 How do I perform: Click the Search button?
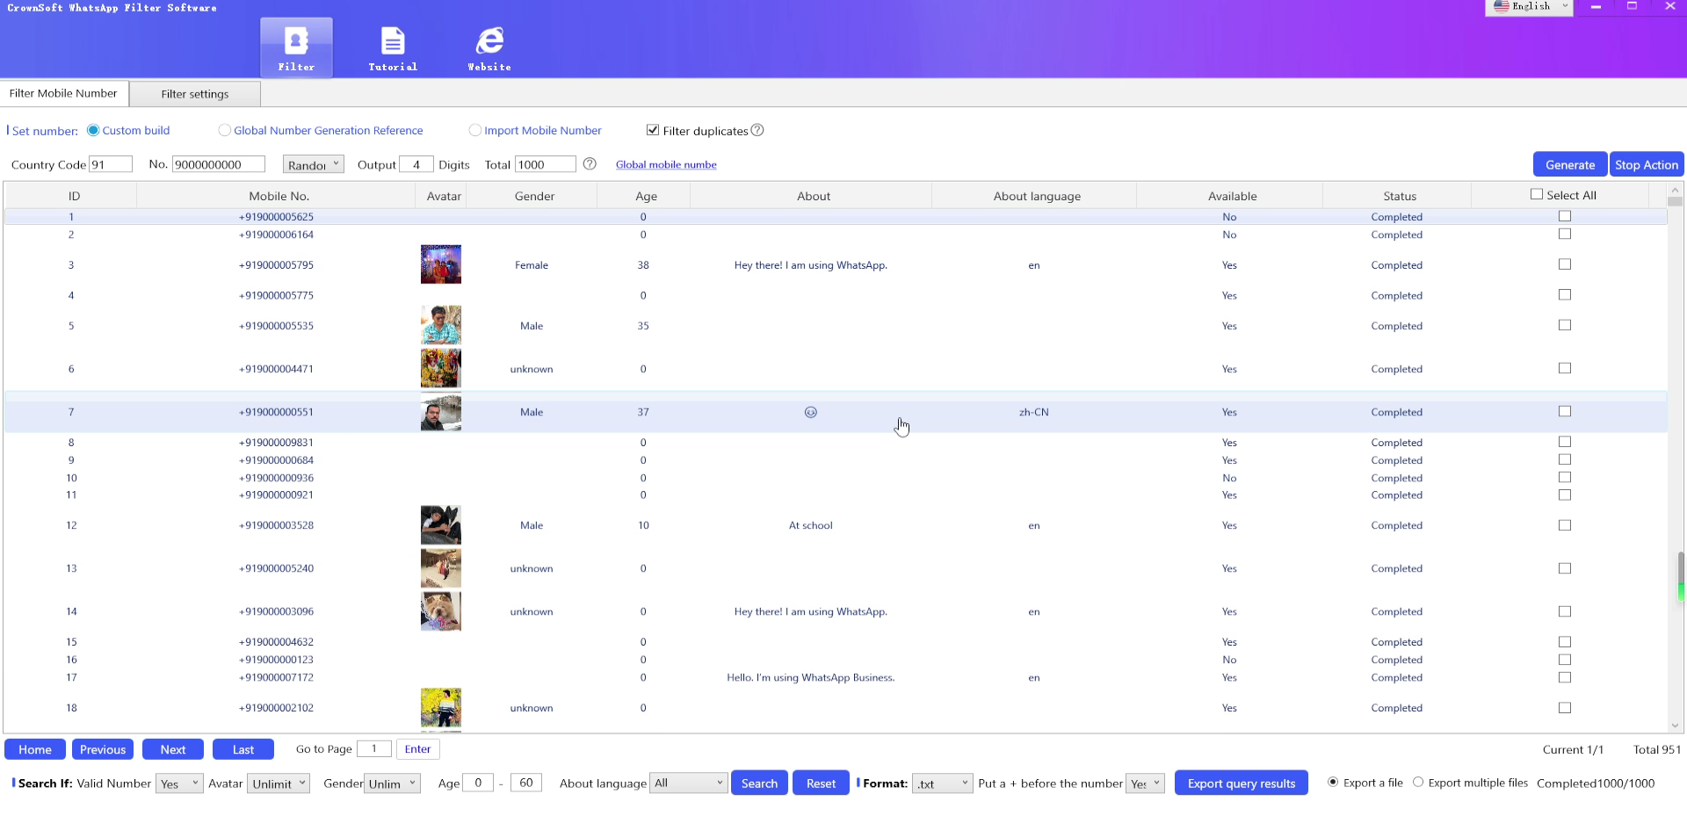759,783
